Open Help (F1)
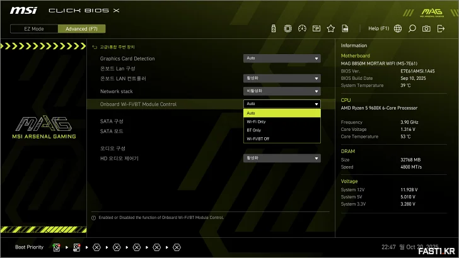459x258 pixels. [378, 29]
